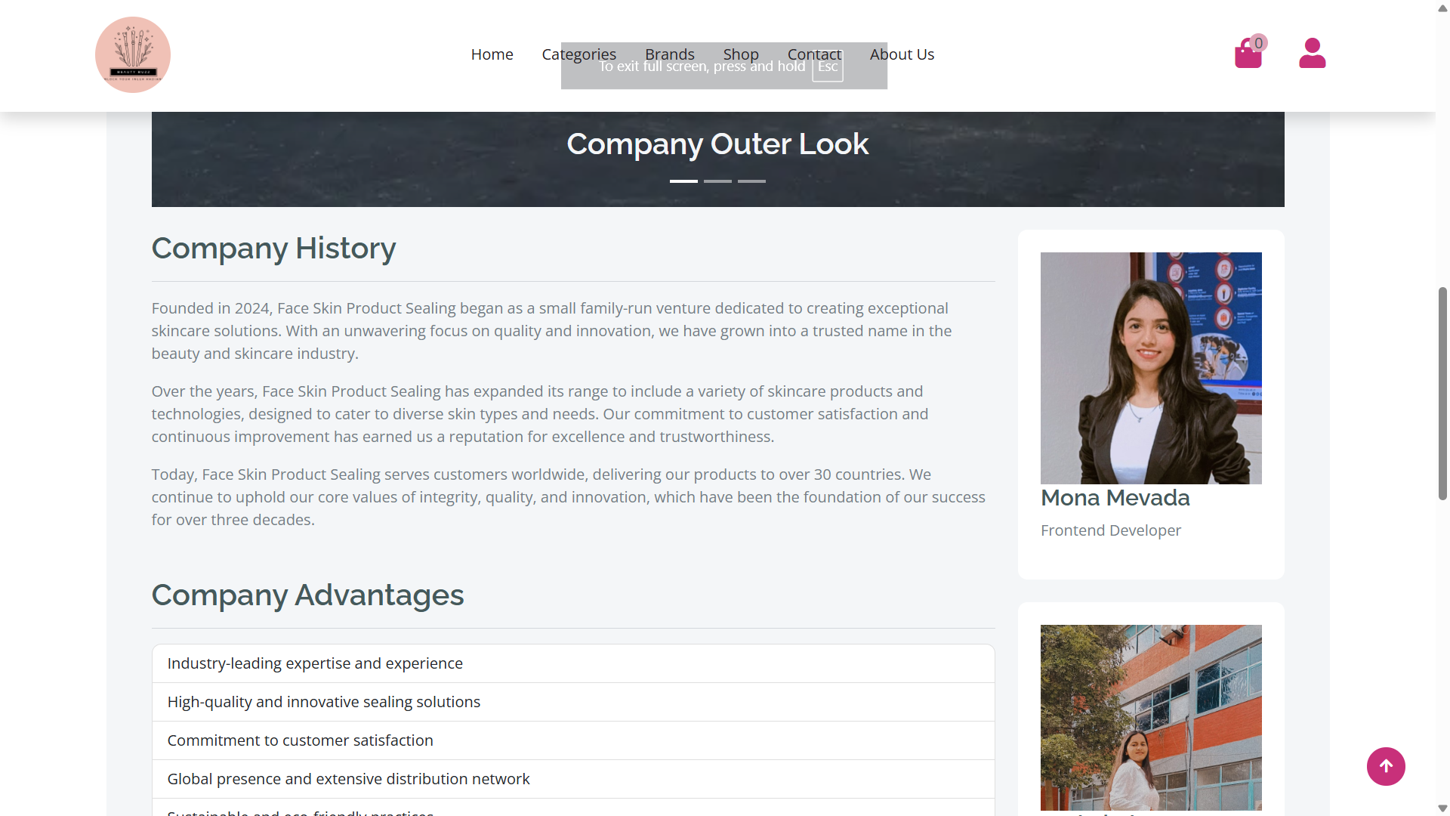Open the Brands menu
Screen dimensions: 1450x816
669,54
